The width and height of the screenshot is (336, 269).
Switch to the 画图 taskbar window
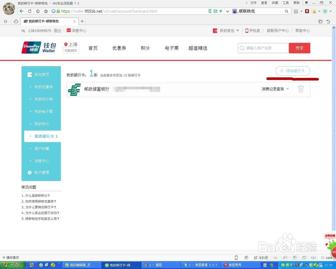161,265
